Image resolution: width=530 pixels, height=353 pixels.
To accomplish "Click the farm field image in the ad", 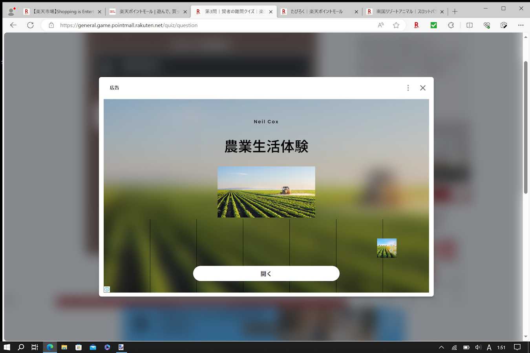I will (x=266, y=192).
